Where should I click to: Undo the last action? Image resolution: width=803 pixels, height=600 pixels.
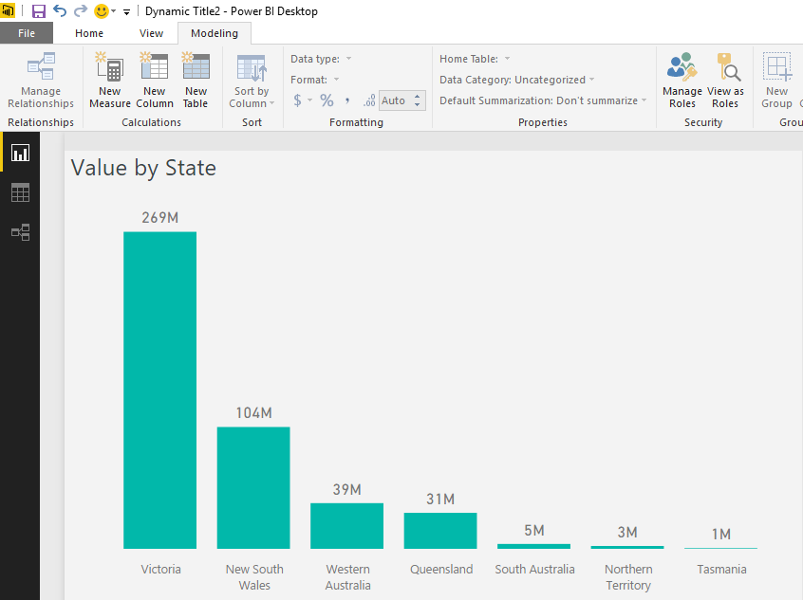(60, 10)
